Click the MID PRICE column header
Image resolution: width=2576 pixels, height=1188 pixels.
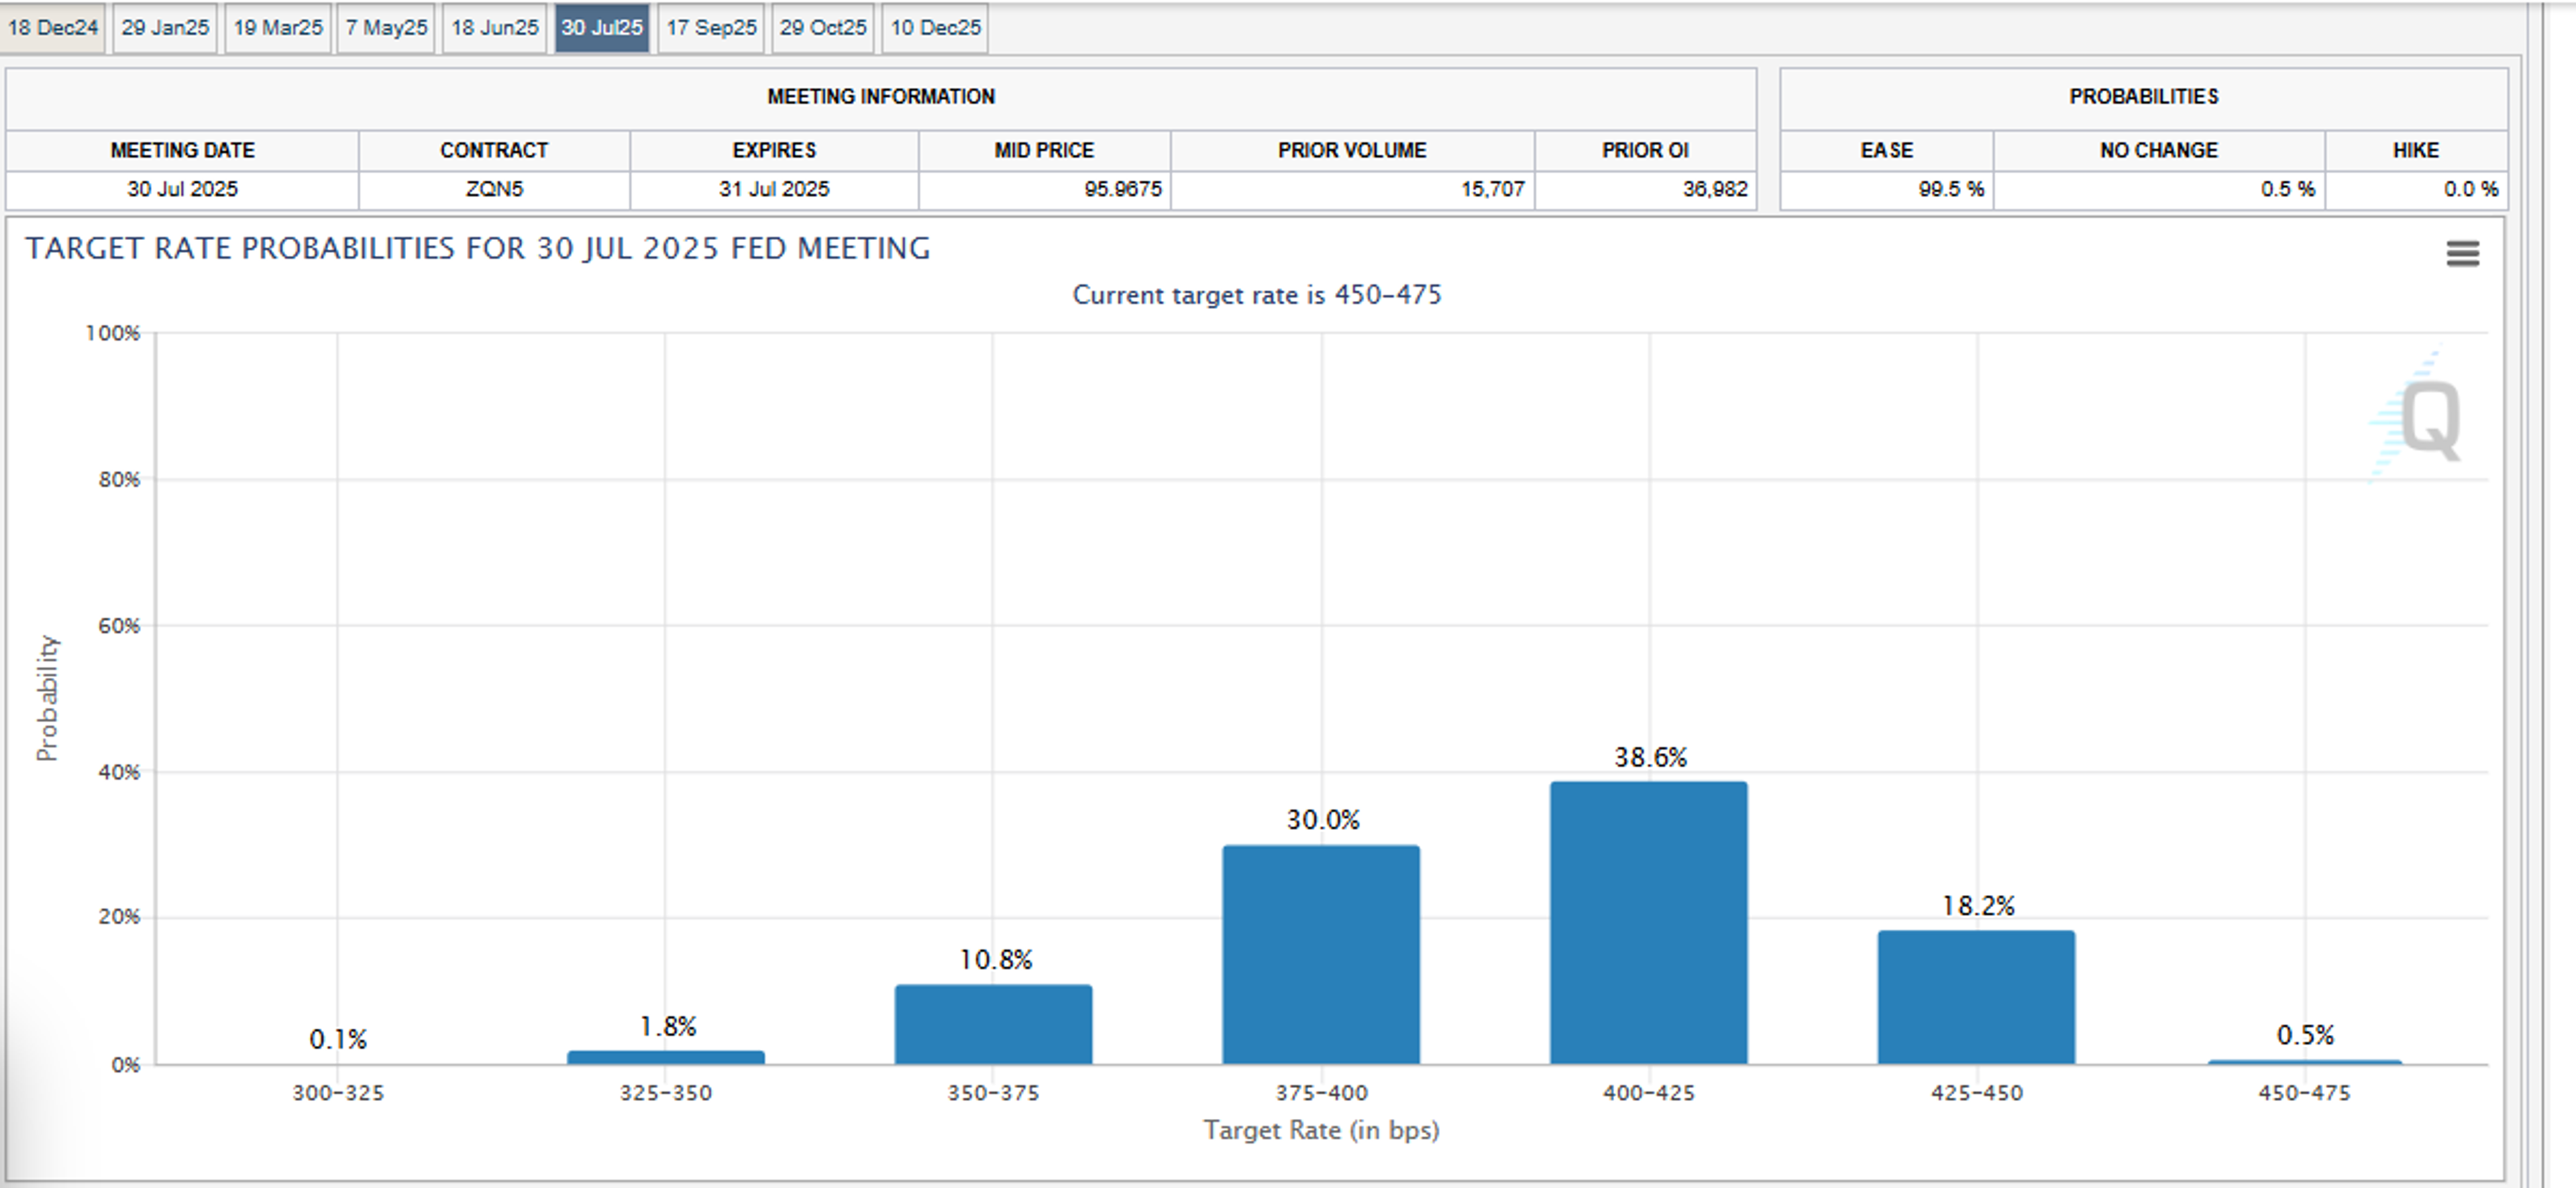1044,150
